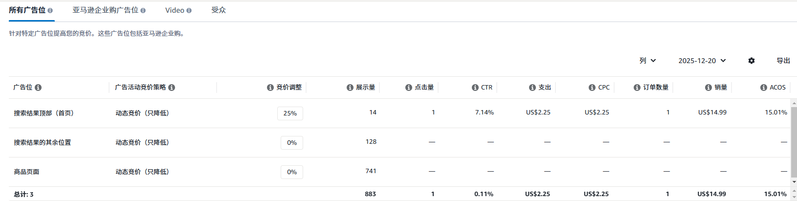Expand the 列 columns dropdown
Viewport: 797px width, 201px height.
tap(647, 61)
